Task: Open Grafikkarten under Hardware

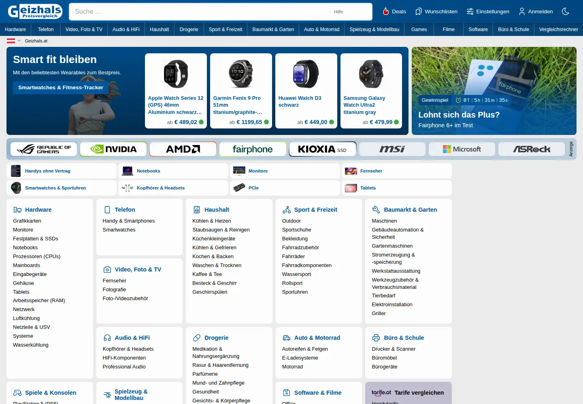Action: pos(27,221)
